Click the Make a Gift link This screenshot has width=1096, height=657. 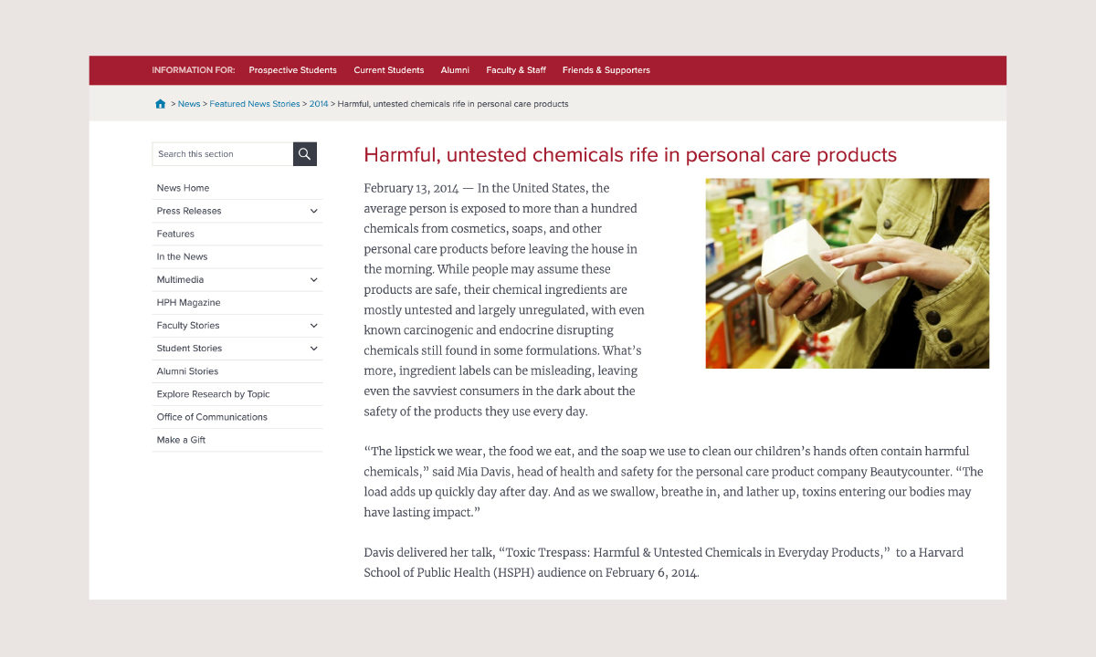point(181,440)
